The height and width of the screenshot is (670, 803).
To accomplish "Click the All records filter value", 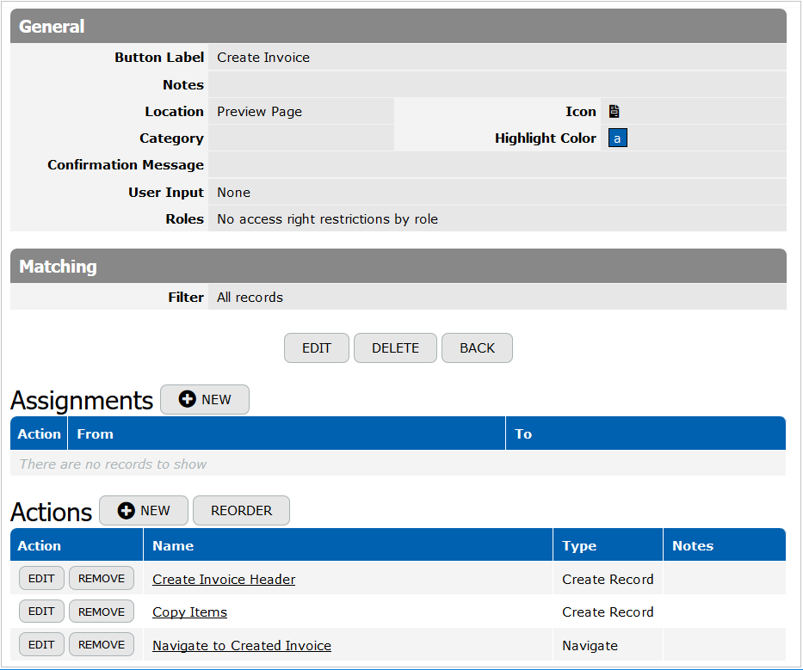I will coord(250,298).
